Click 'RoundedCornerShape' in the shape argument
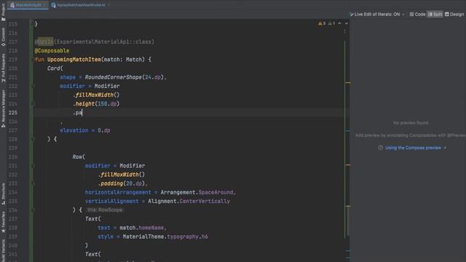The image size is (466, 262). [114, 77]
